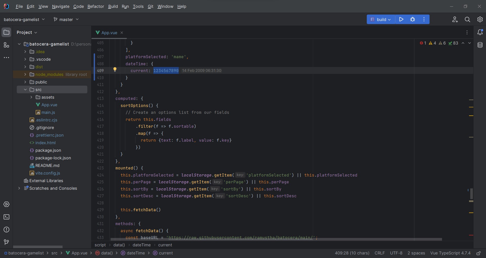Click the project panel horizontal scrollbar
This screenshot has height=258, width=486.
tap(38, 247)
